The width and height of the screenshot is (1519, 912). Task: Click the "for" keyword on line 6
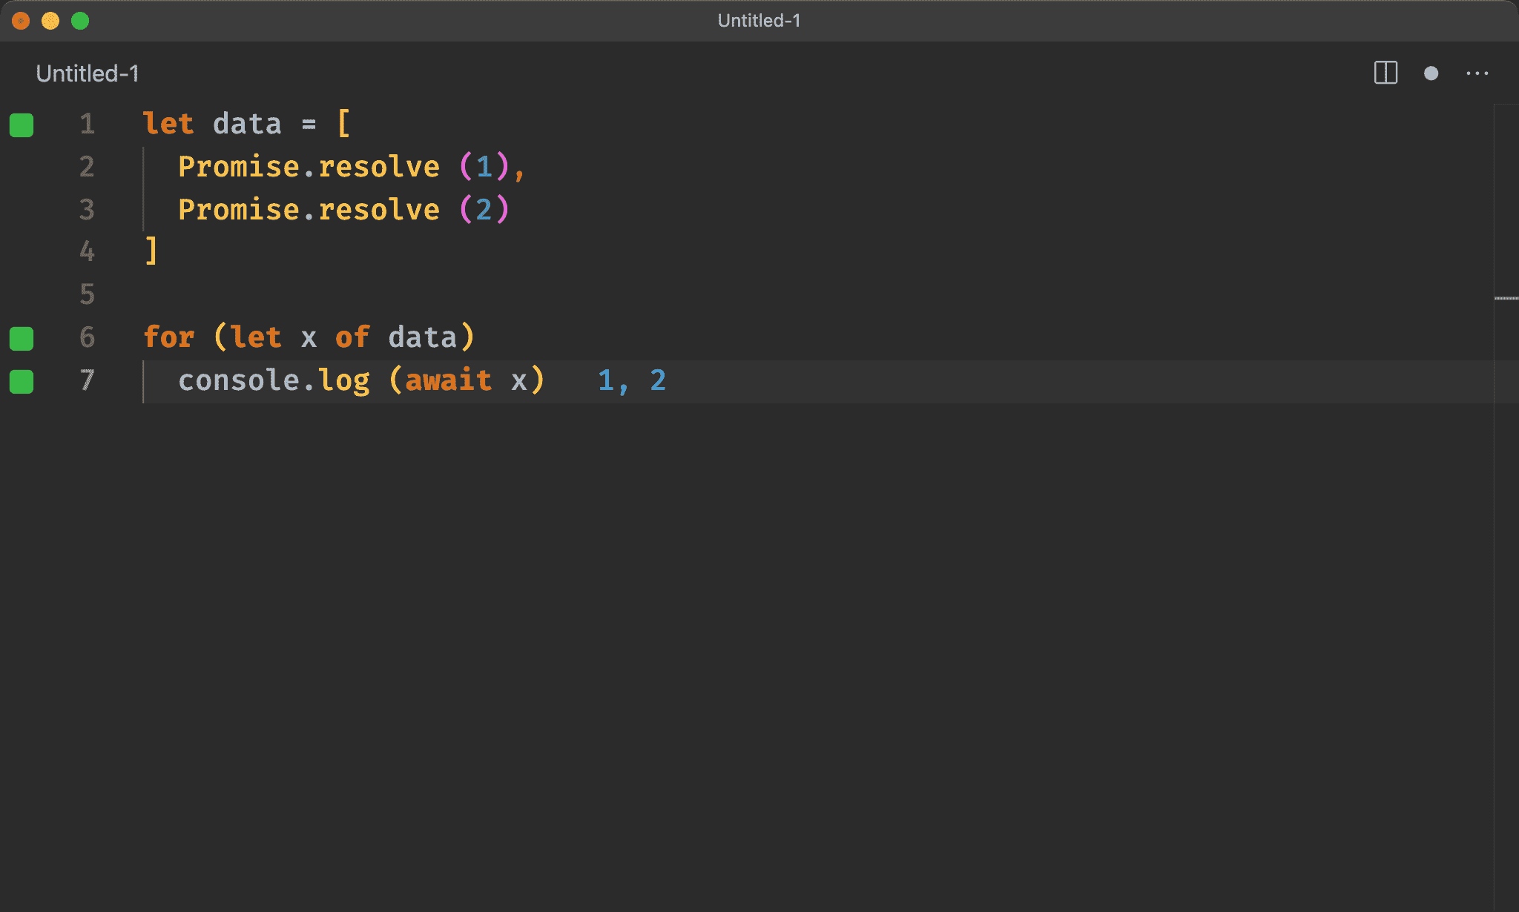(168, 337)
